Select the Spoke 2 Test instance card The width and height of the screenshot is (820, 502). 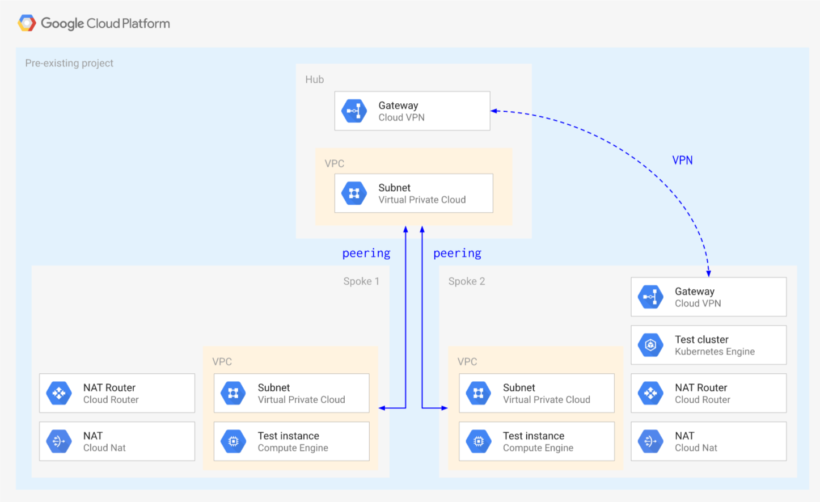[x=536, y=441]
